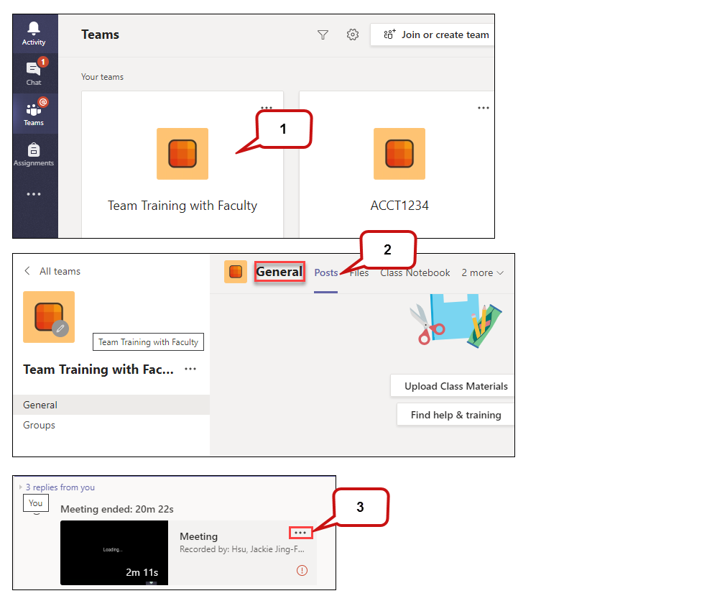Open Teams settings gear icon
Viewport: 712px width, 601px height.
point(353,35)
